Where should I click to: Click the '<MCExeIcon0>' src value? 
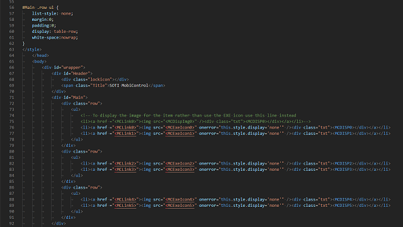pyautogui.click(x=179, y=127)
